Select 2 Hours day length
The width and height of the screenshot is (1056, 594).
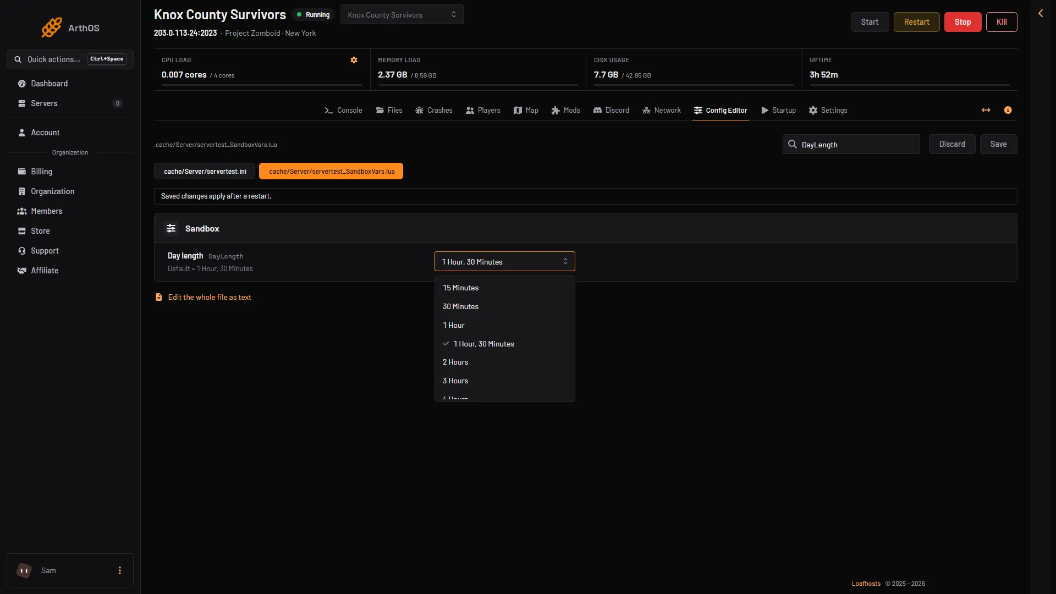click(x=505, y=362)
